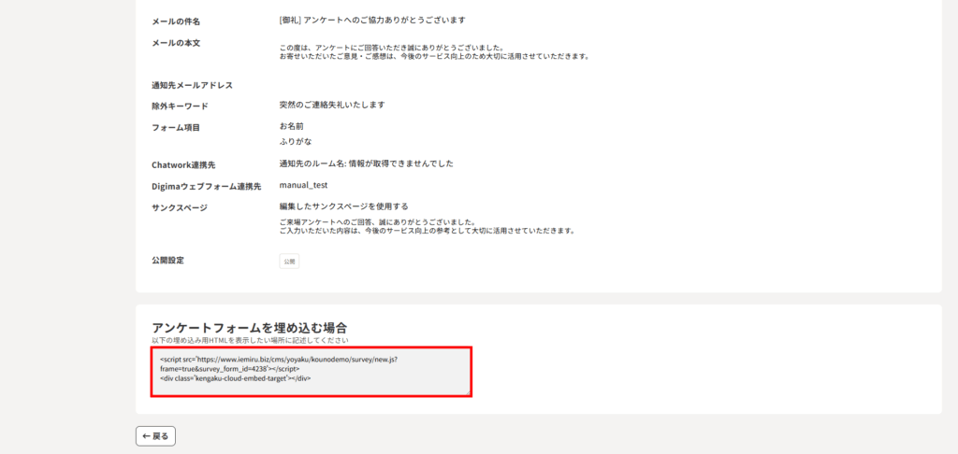
Task: Click the お名前 form item
Action: click(x=291, y=125)
